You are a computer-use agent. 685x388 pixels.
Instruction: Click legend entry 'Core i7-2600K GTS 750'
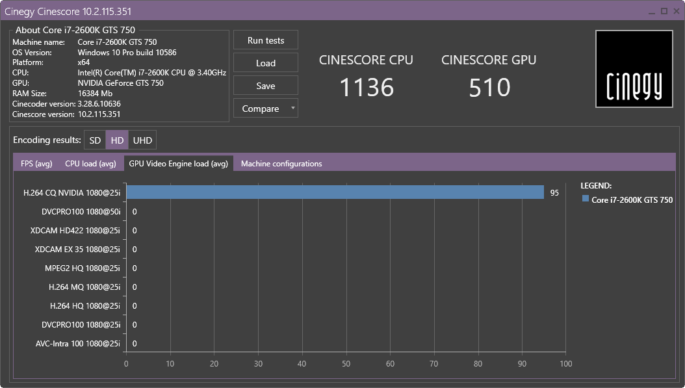[632, 200]
